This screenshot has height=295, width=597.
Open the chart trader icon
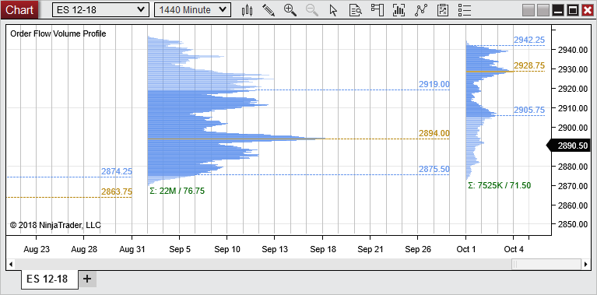(377, 10)
